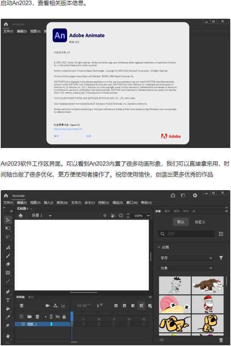The height and width of the screenshot is (346, 231).
Task: Select the Fluid Brush tool
Action: [x=8, y=247]
